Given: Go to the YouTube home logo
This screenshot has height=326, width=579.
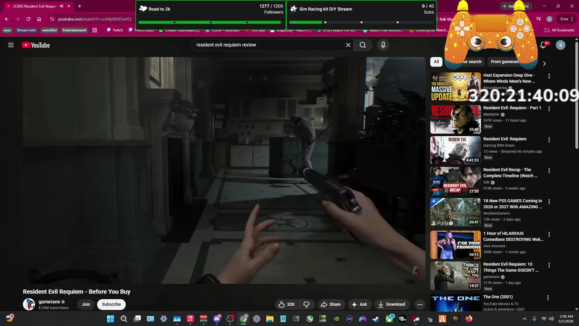Looking at the screenshot, I should point(36,45).
